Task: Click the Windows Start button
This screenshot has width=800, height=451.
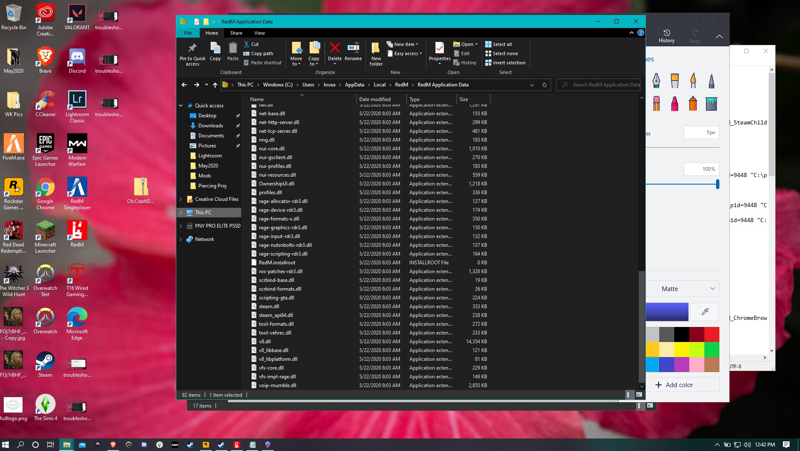Action: 5,445
